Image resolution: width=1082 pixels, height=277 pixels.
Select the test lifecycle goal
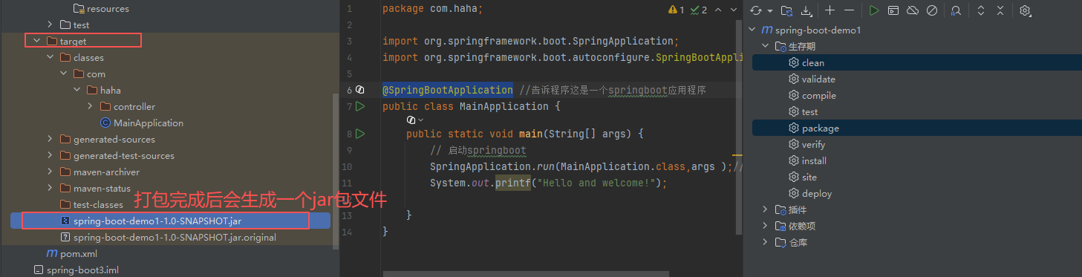[810, 111]
